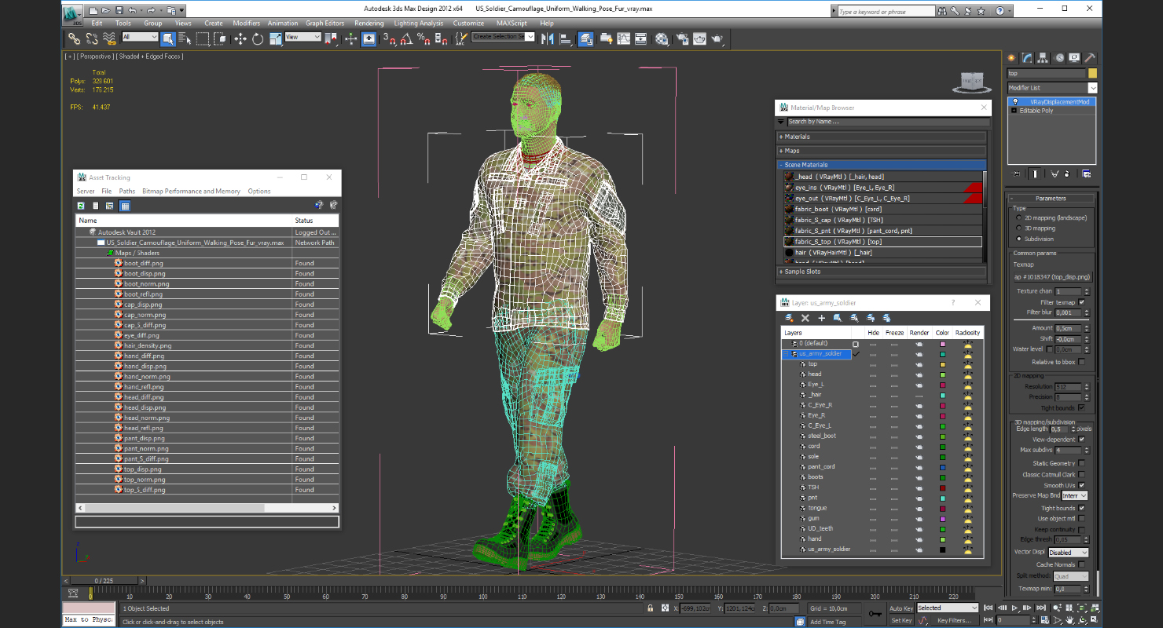This screenshot has width=1163, height=628.
Task: Open the Rendering menu
Action: coord(369,24)
